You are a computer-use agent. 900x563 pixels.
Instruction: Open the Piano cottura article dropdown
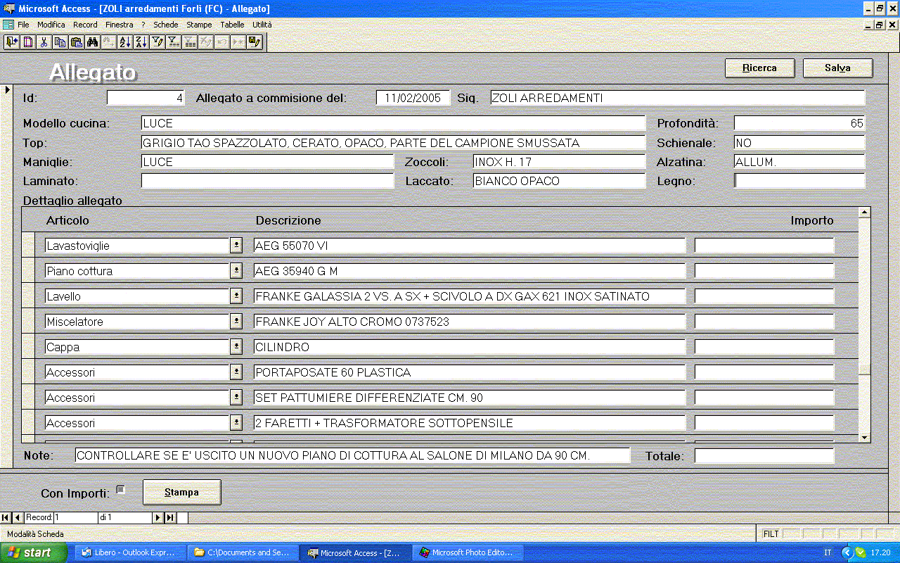pyautogui.click(x=237, y=271)
